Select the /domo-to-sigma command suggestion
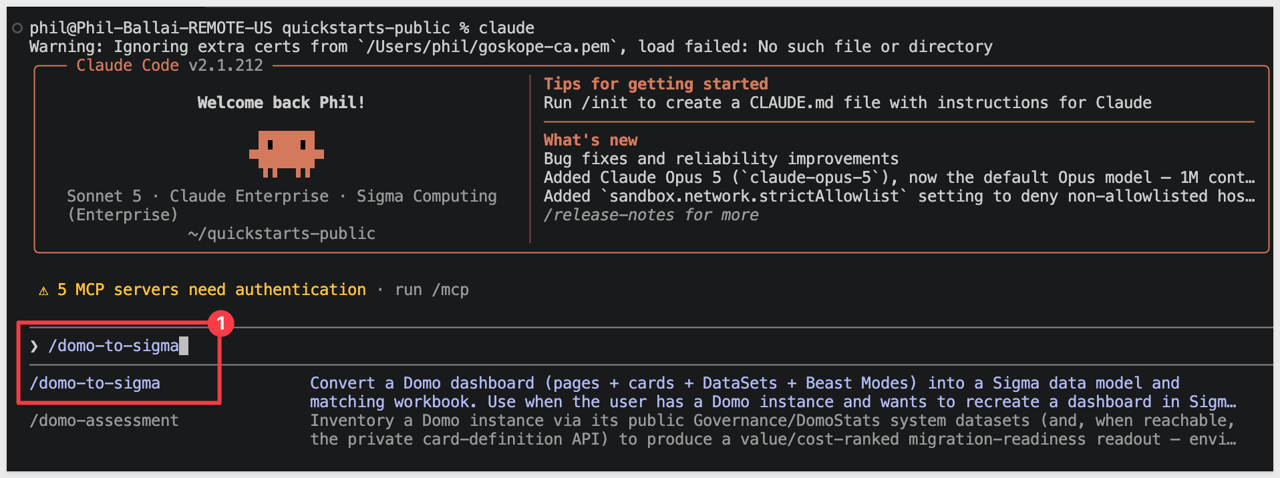 (x=95, y=383)
